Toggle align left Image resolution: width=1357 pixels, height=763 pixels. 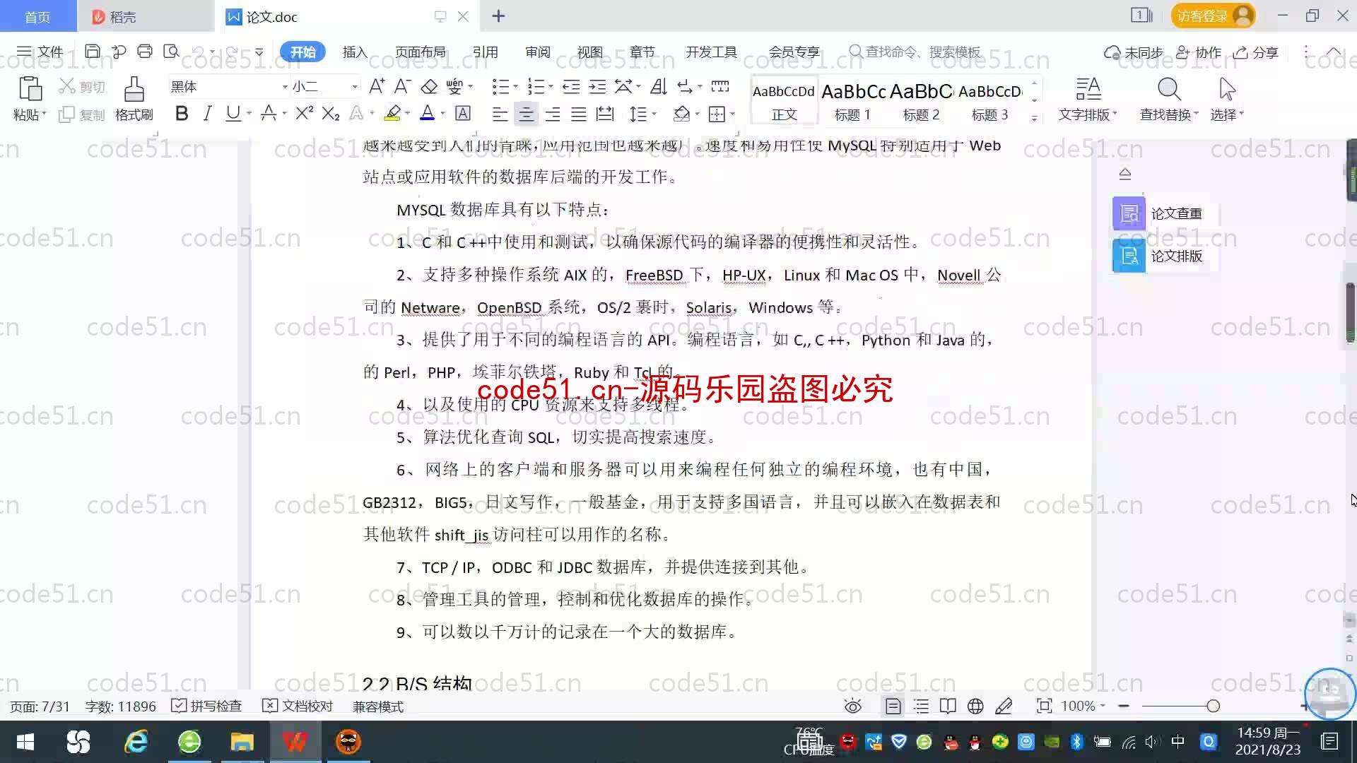pos(500,114)
